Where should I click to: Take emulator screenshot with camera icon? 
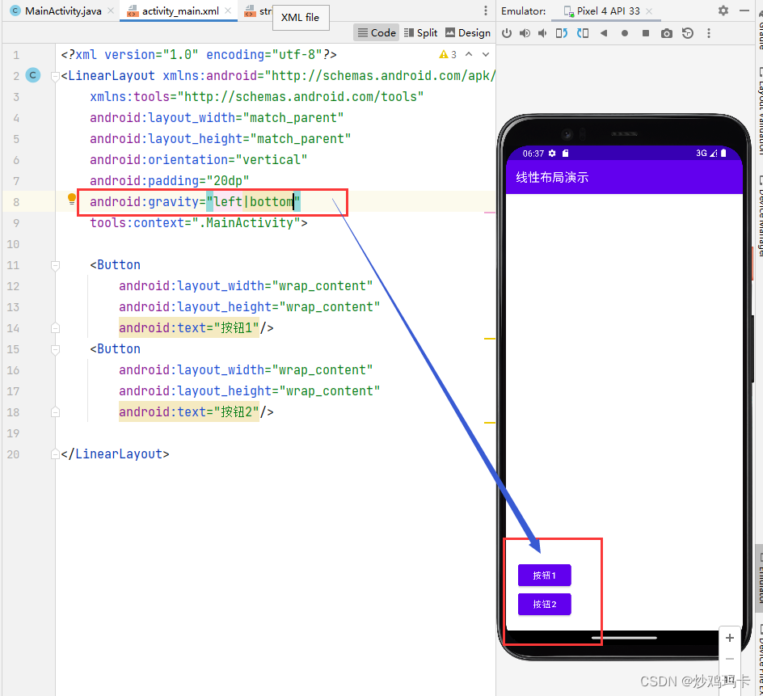(x=667, y=33)
